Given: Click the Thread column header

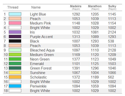Looking at the screenshot, I should tap(13, 7).
